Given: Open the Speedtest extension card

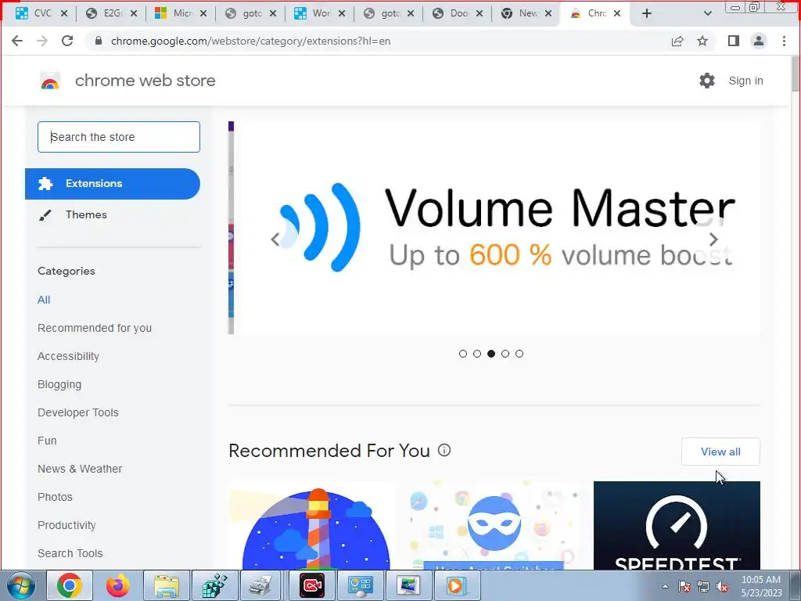Looking at the screenshot, I should [677, 525].
